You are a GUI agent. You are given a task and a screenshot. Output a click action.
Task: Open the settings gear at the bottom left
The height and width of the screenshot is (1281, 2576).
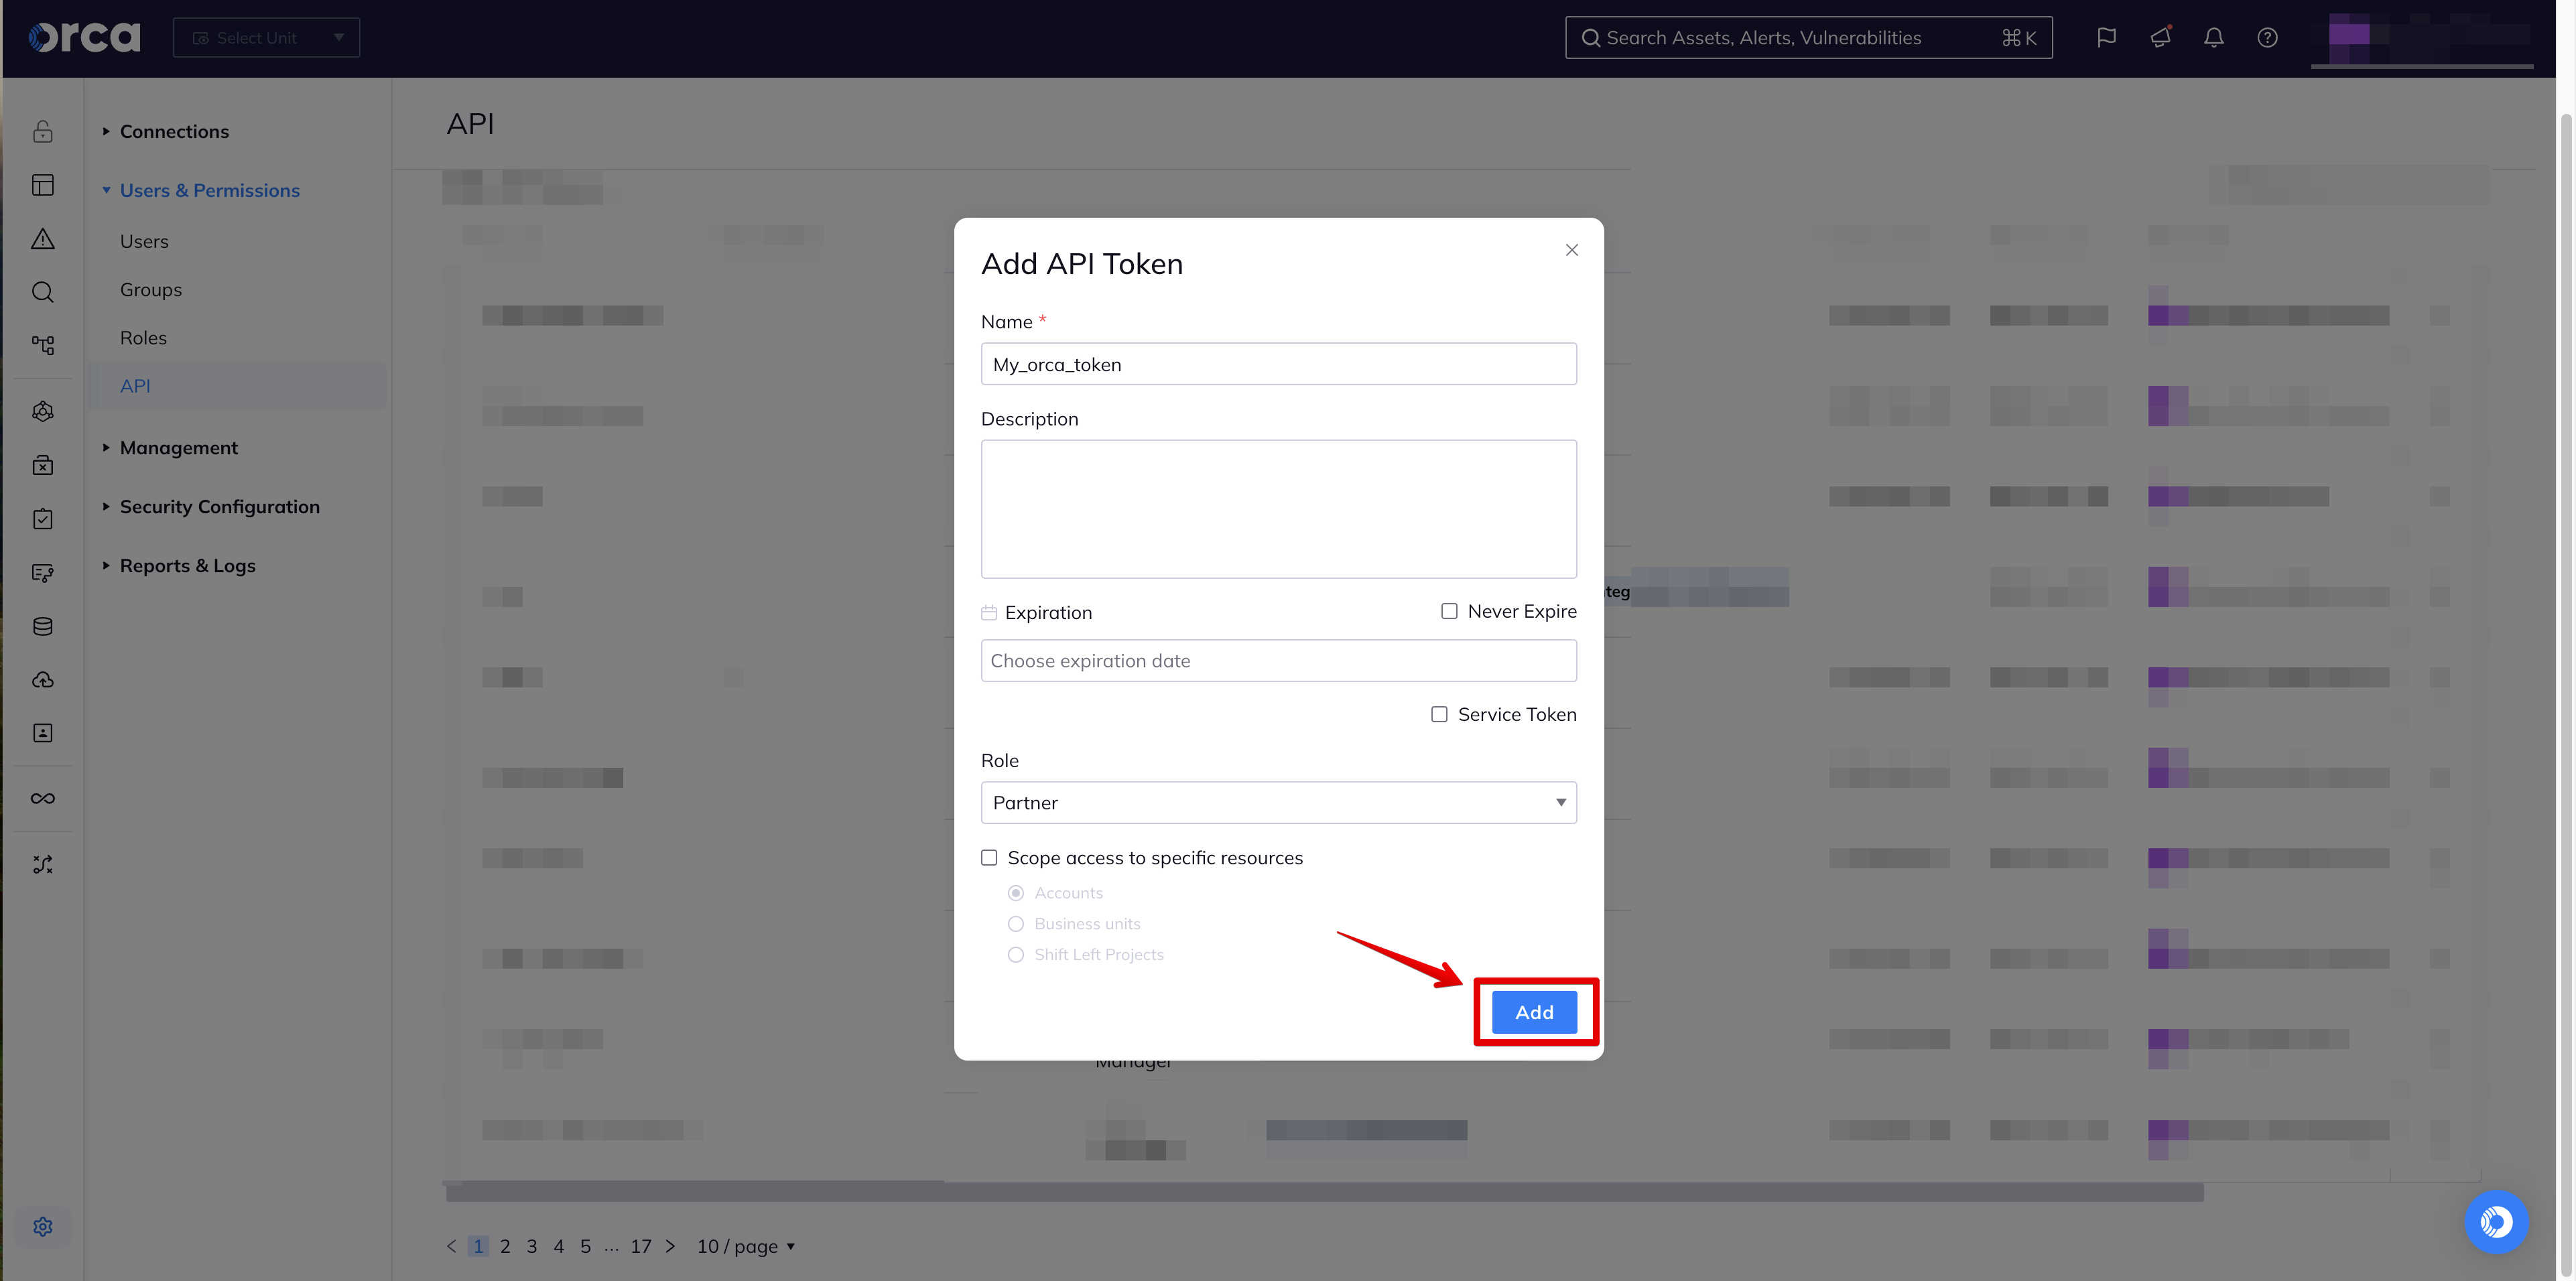pos(42,1226)
